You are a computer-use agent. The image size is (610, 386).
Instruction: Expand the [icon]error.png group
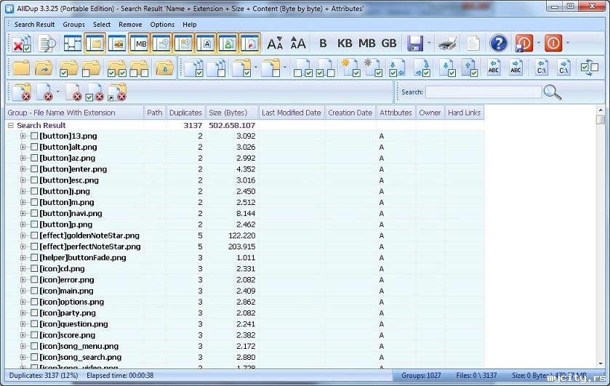coord(23,280)
